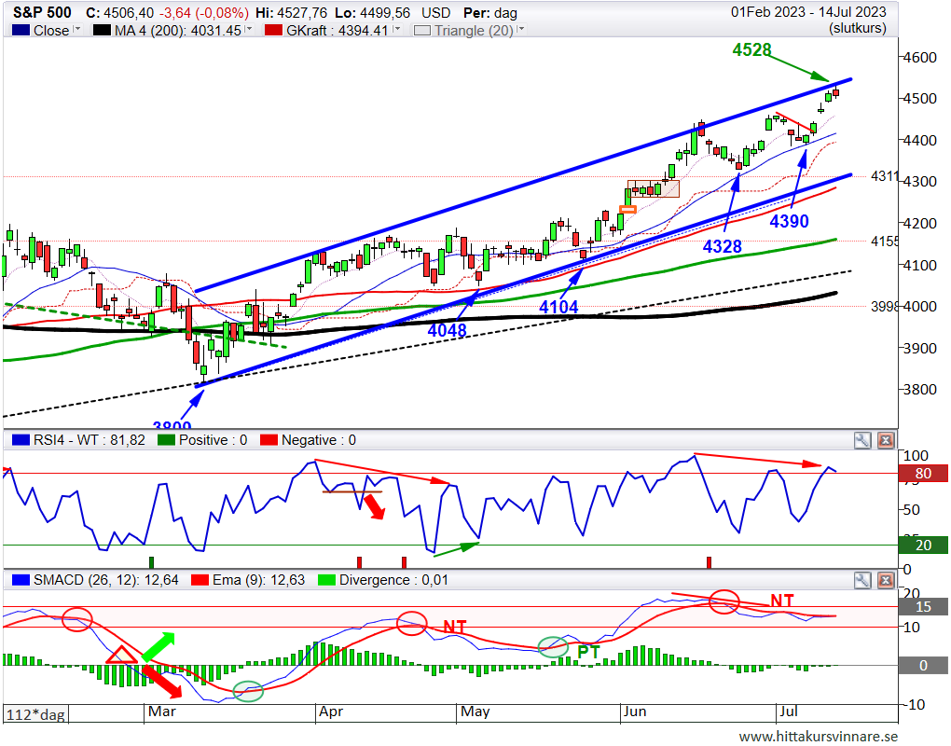Click the 112*dag period box
951x746 pixels.
click(35, 714)
